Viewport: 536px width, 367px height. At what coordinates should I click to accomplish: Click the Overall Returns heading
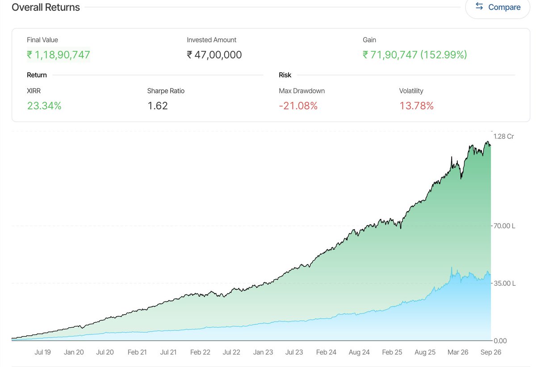coord(46,8)
